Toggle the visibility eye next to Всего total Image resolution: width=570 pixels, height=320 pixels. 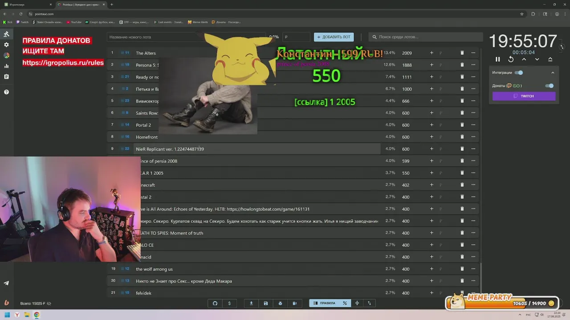[49, 304]
